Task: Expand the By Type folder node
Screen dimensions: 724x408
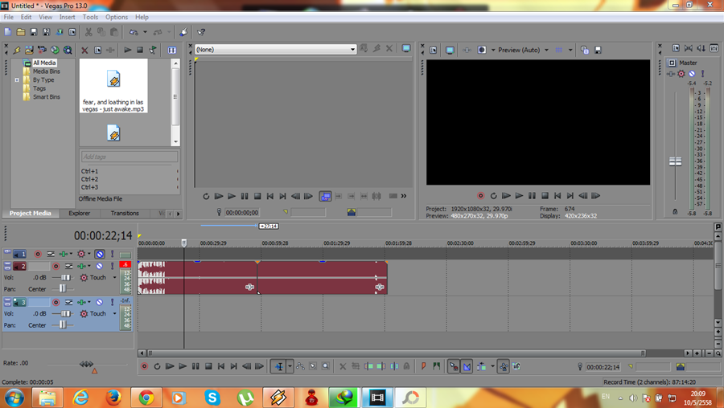Action: [x=17, y=80]
